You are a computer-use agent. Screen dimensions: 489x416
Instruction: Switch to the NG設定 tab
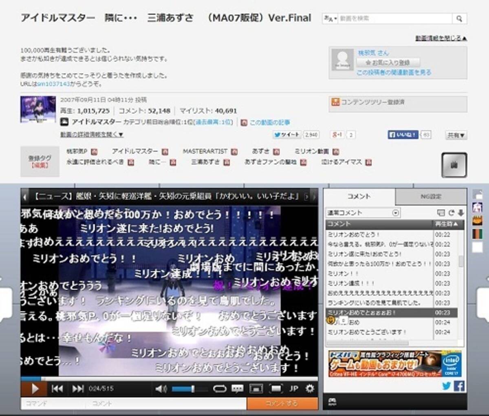[431, 197]
